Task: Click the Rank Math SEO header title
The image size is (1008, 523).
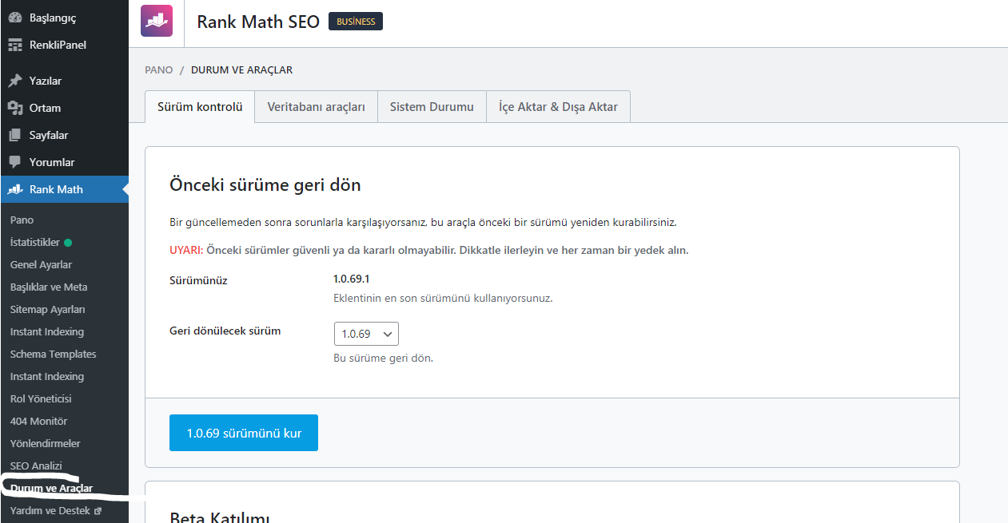Action: [258, 22]
